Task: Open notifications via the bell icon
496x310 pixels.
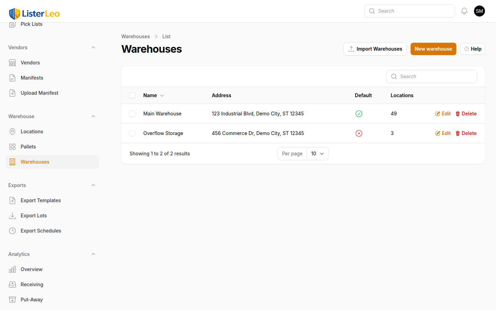Action: pos(464,11)
